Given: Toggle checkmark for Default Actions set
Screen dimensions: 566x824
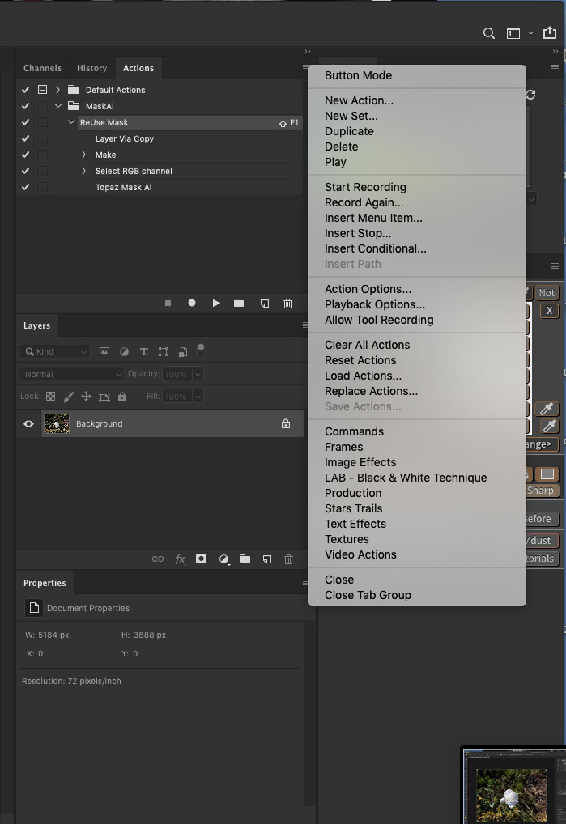Looking at the screenshot, I should click(x=26, y=90).
